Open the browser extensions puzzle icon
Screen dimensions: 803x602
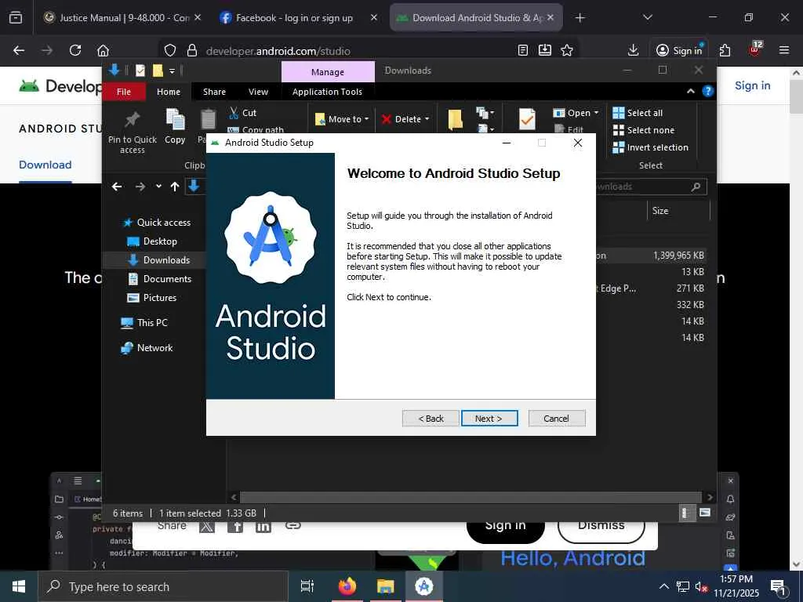pyautogui.click(x=725, y=50)
